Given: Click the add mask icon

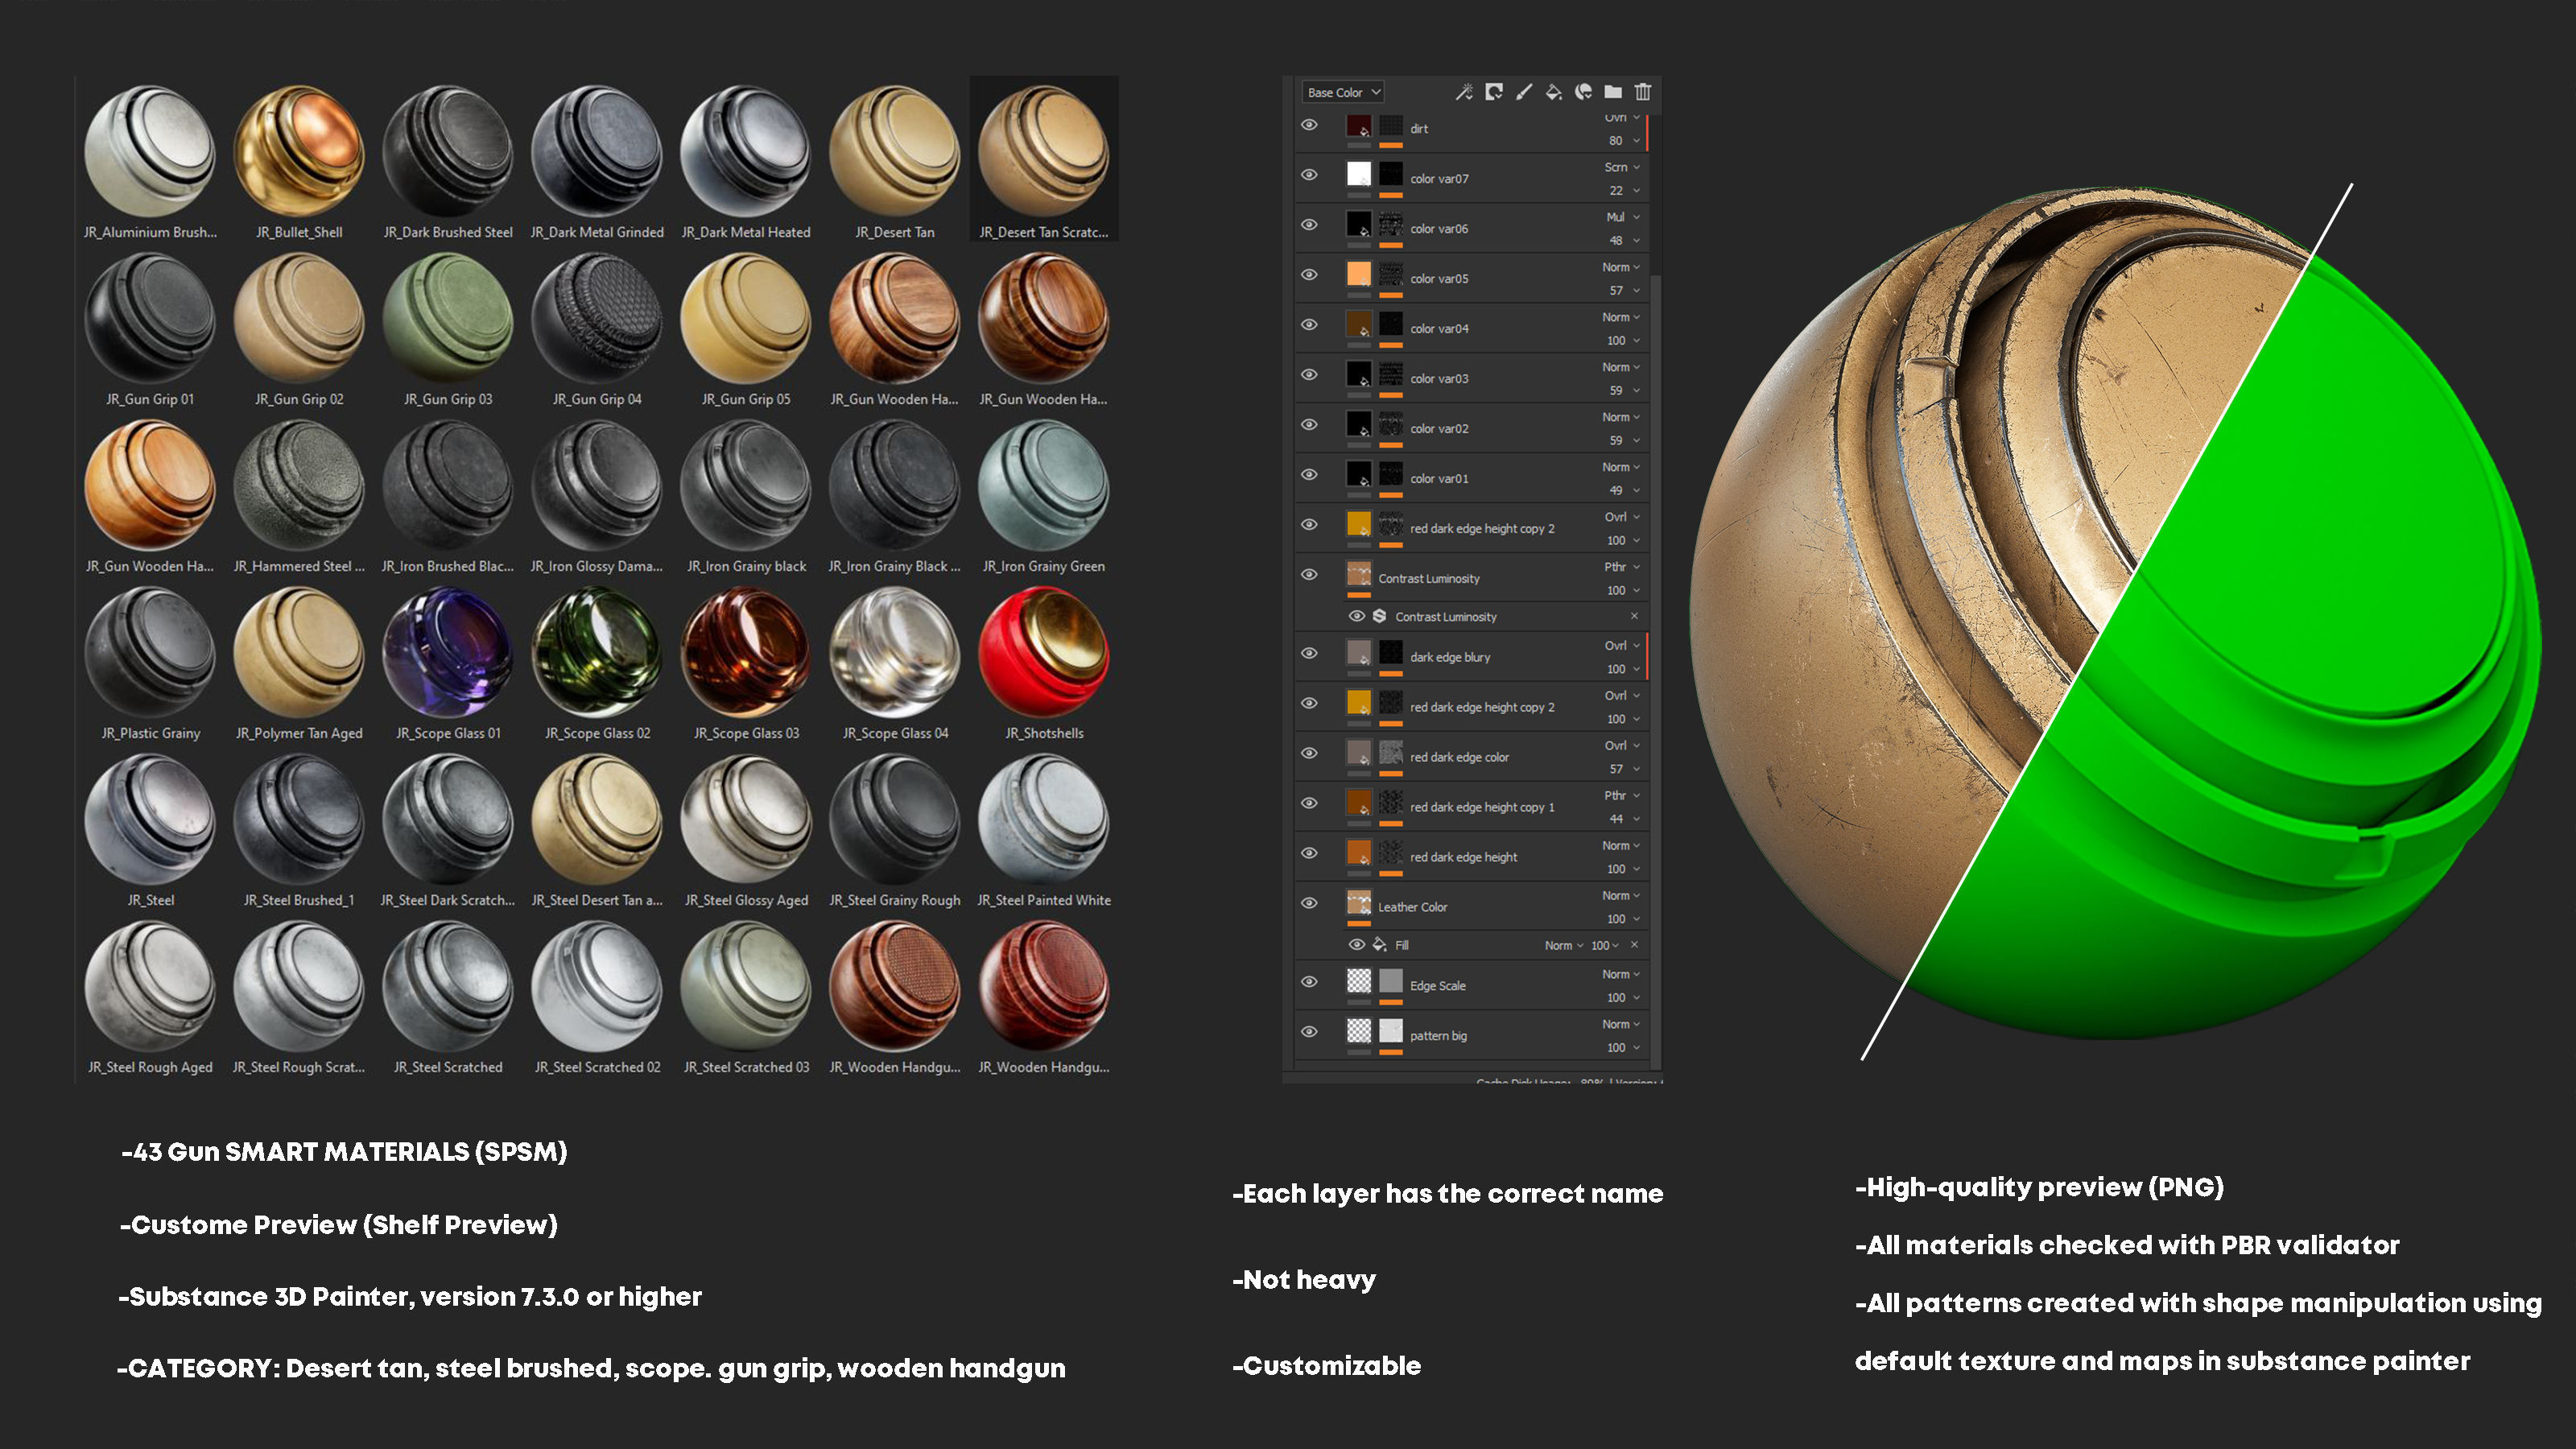Looking at the screenshot, I should click(1494, 92).
